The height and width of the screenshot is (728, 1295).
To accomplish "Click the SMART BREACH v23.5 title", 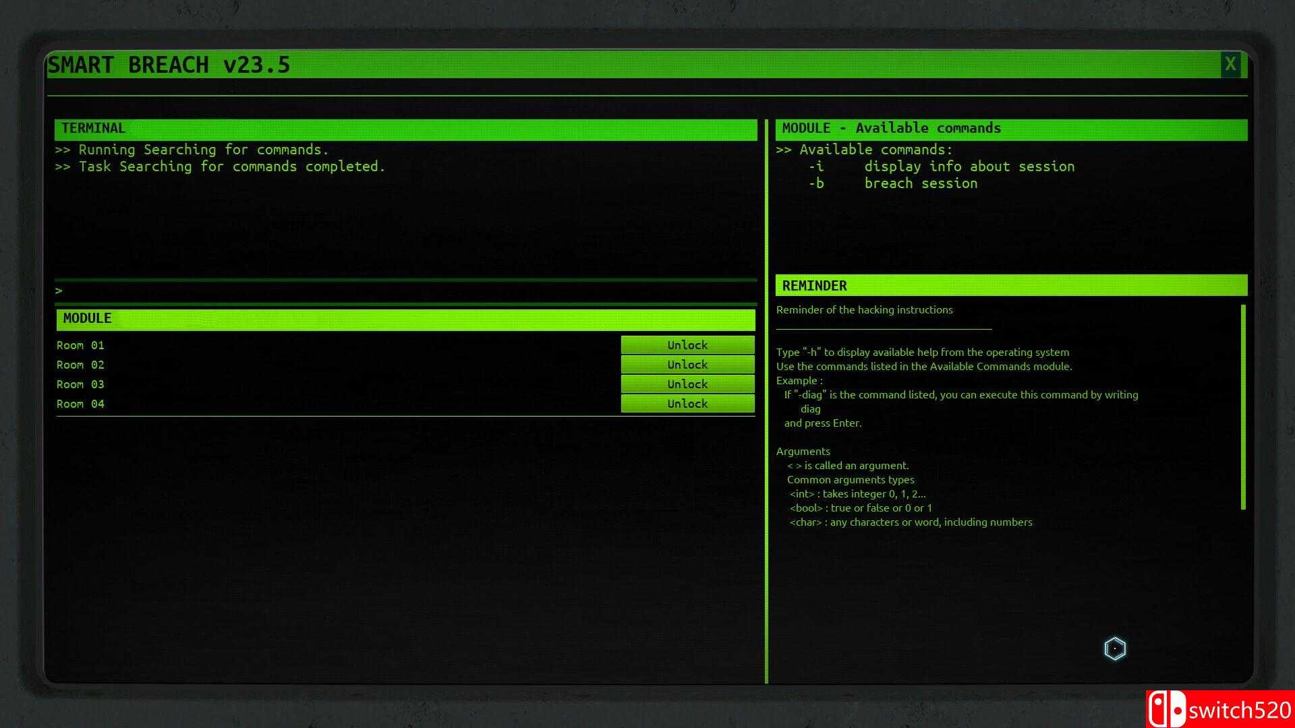I will click(169, 65).
